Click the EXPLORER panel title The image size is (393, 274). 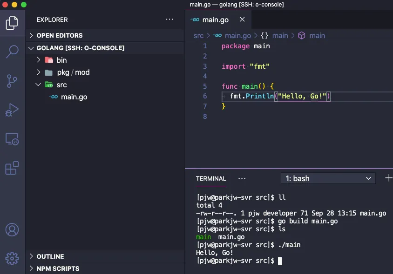tap(52, 20)
